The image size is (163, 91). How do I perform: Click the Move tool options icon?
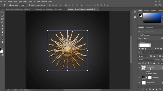[x=4, y=5]
